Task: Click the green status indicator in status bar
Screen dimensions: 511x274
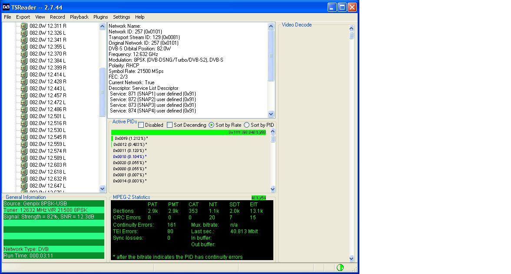Action: [x=340, y=267]
